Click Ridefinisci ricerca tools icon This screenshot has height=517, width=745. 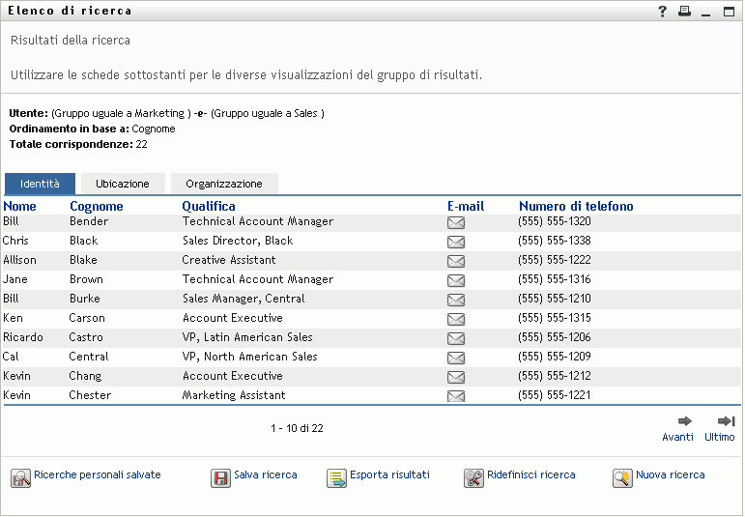click(473, 477)
